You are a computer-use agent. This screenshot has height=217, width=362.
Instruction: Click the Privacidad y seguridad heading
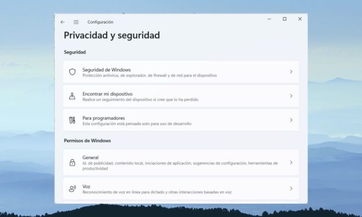(112, 35)
